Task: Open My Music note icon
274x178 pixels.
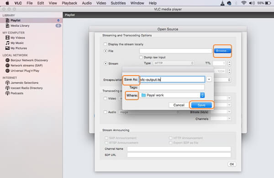Action: click(x=7, y=43)
